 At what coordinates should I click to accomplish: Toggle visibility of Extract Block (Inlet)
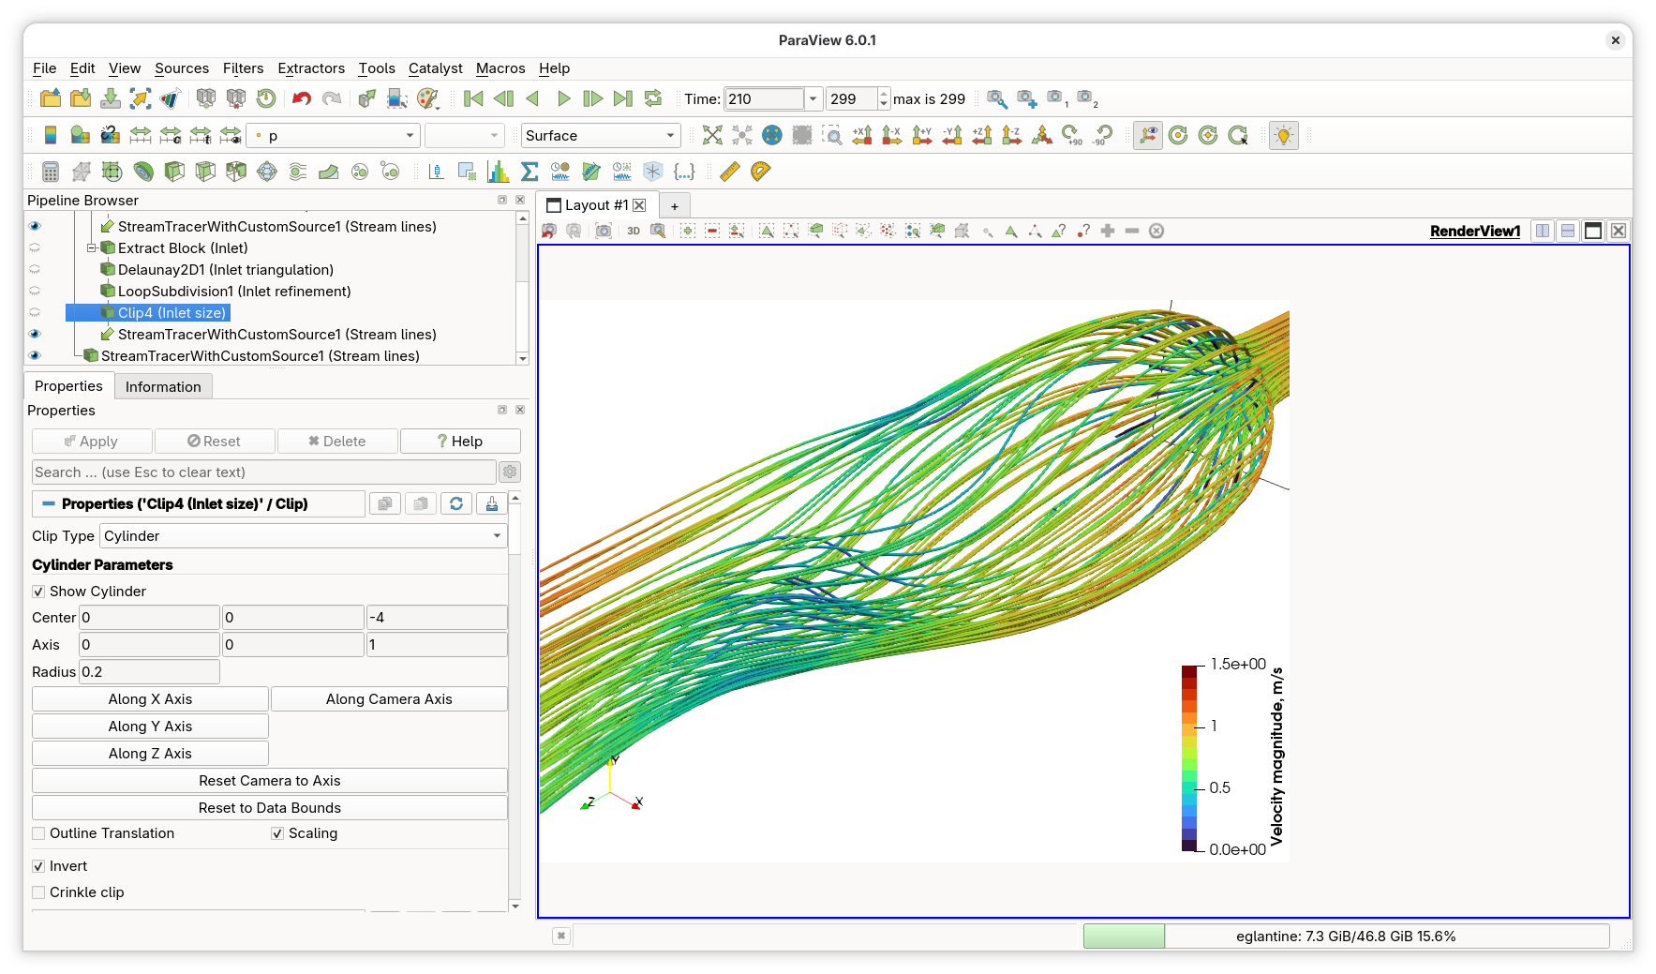point(35,248)
